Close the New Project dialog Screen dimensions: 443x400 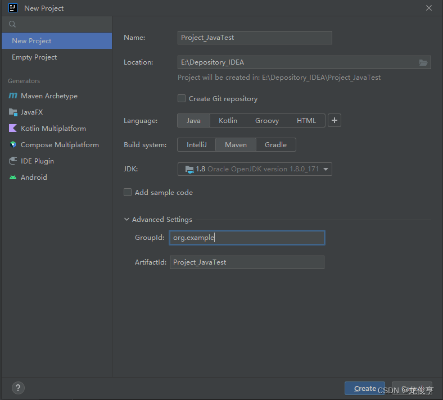tap(428, 8)
